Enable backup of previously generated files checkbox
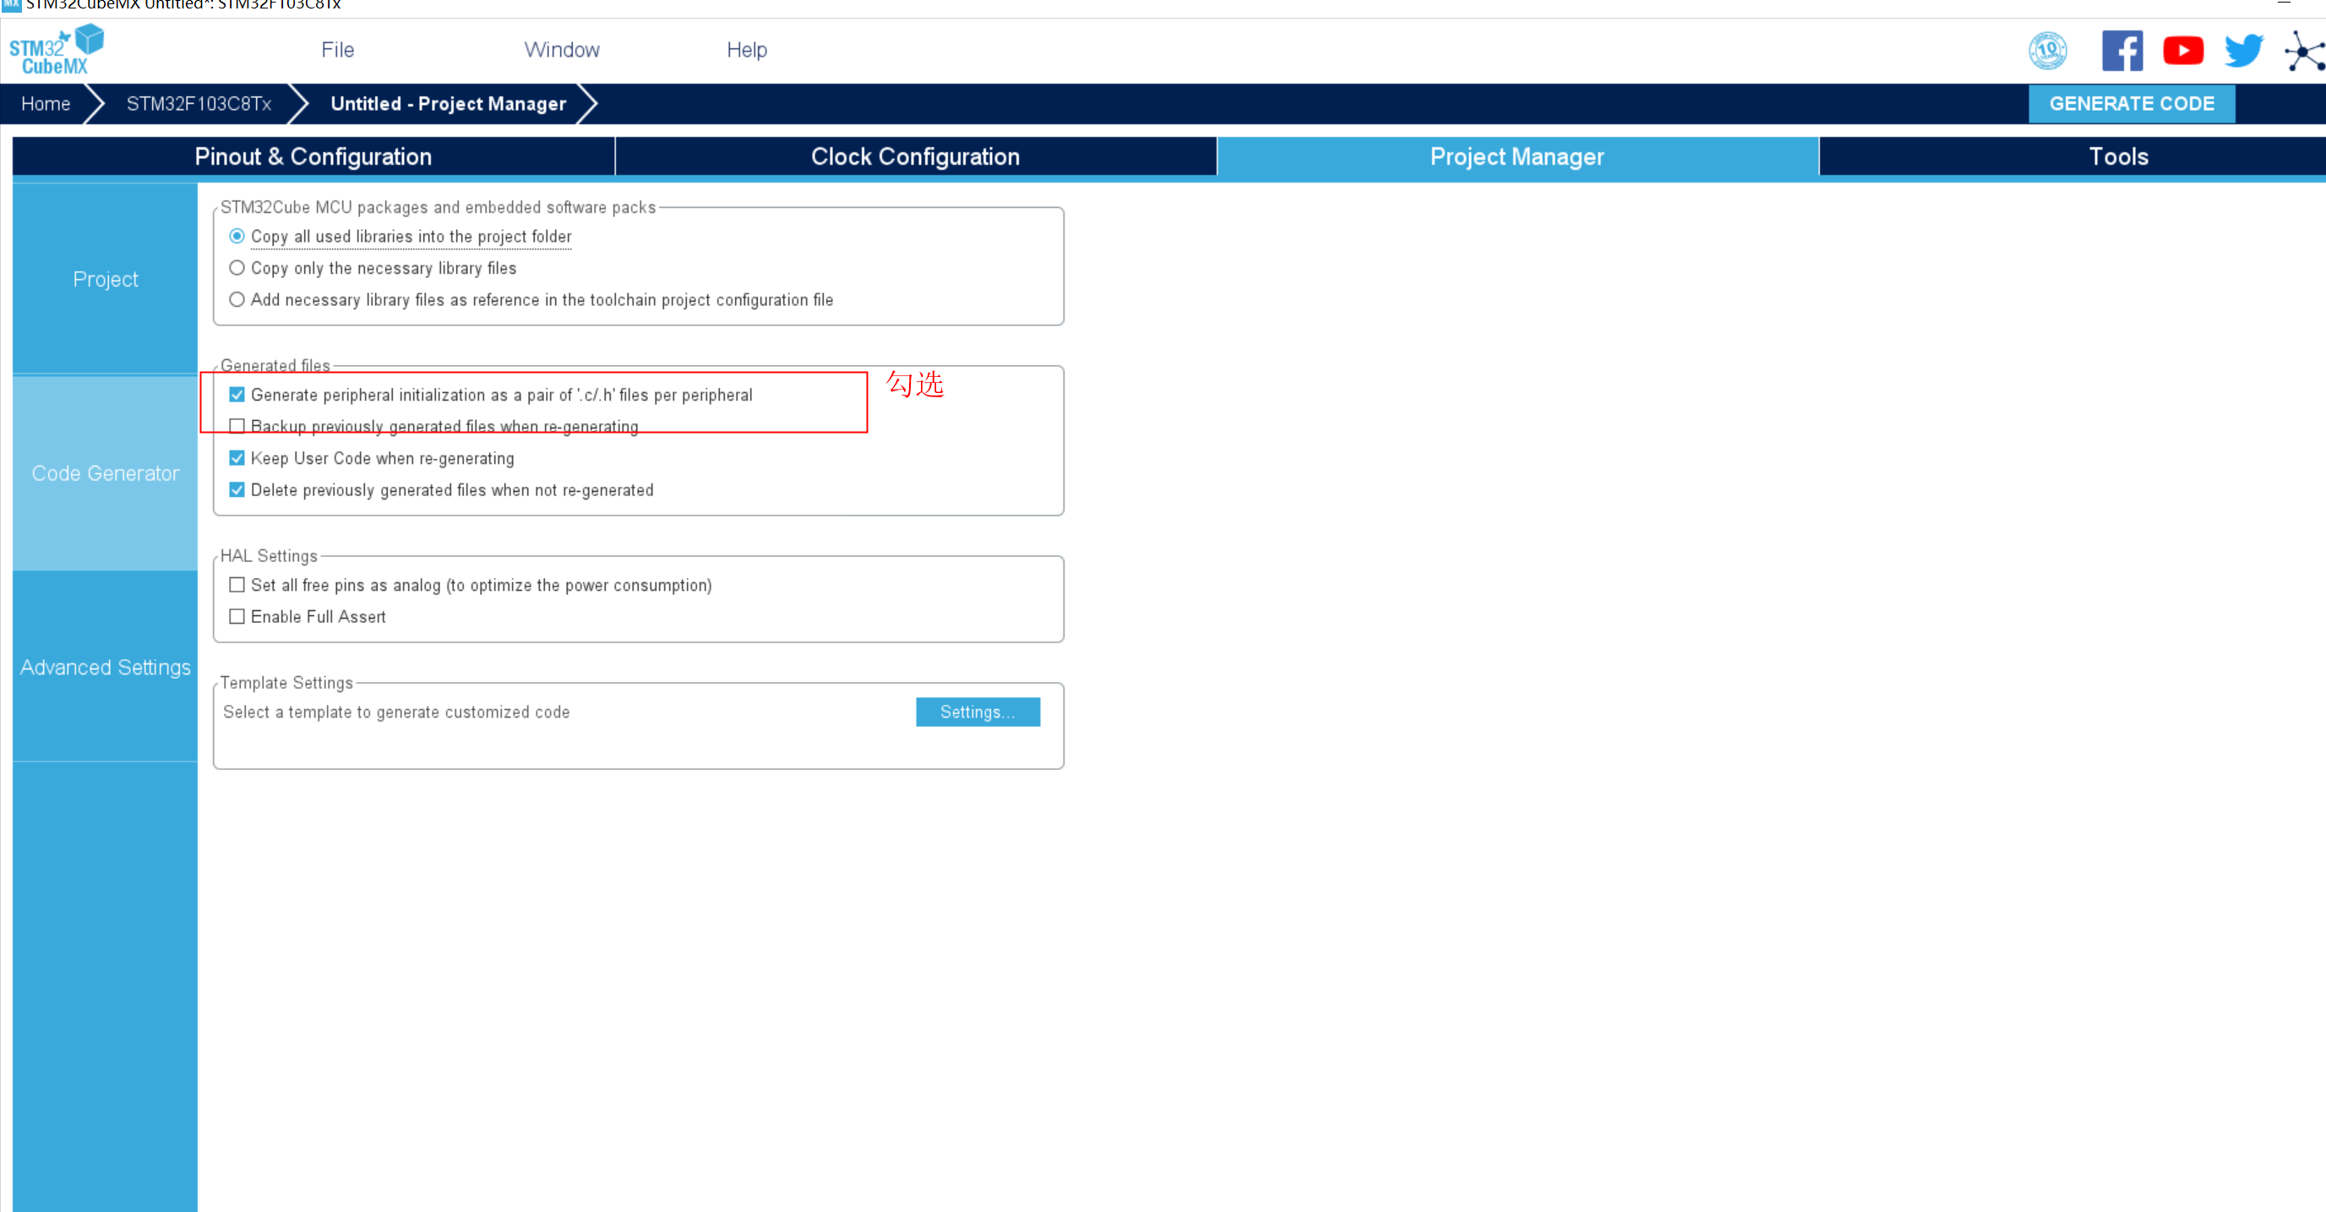 point(237,426)
